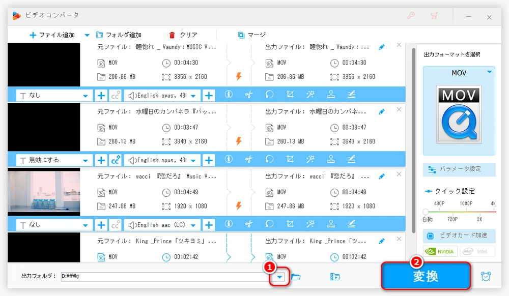Crop the 水曜日のカンパネラ video
The height and width of the screenshot is (296, 509).
coord(290,159)
